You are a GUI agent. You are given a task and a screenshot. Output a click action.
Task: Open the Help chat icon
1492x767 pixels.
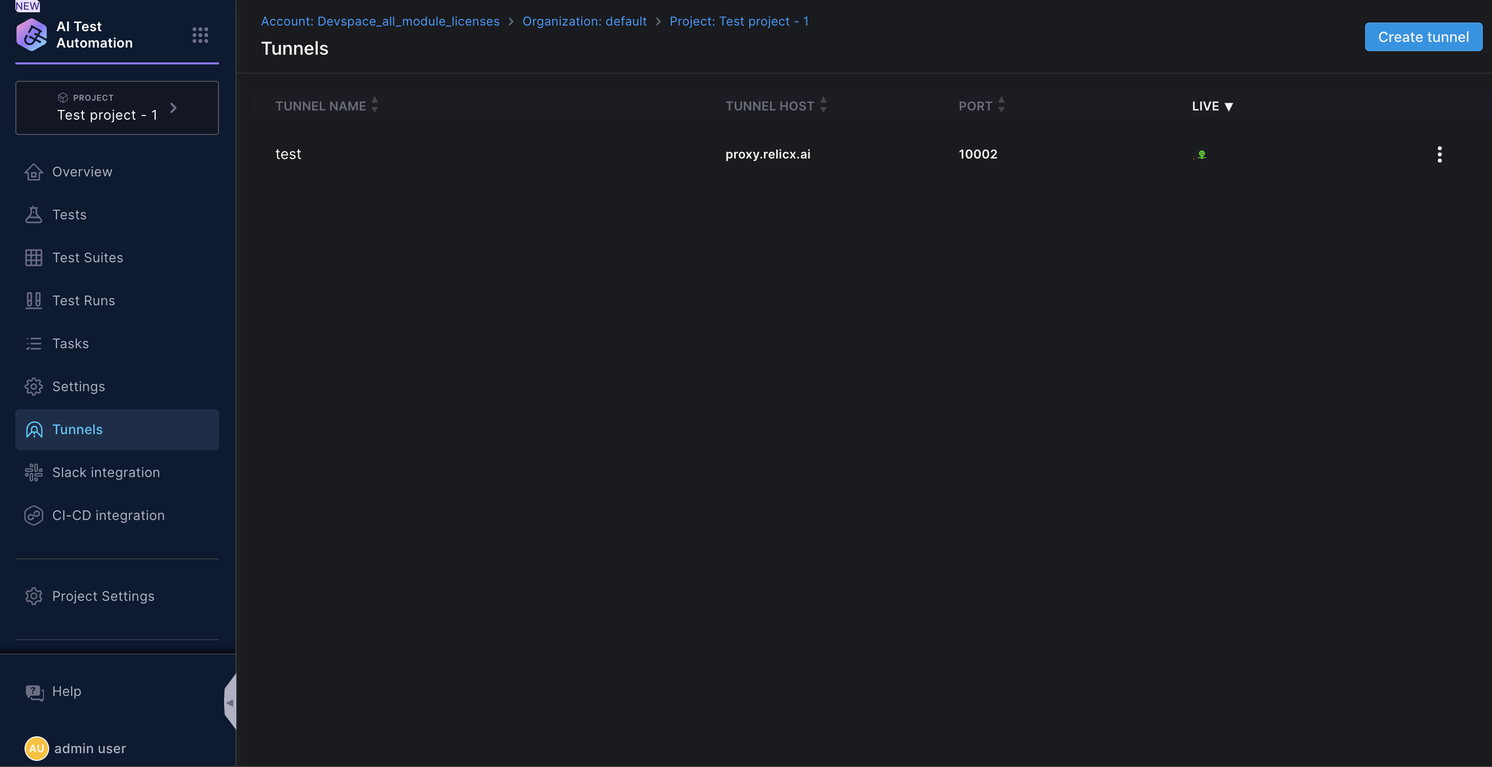point(34,692)
